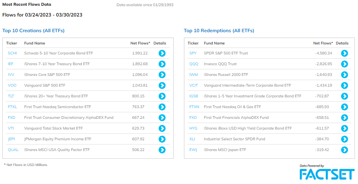
Task: Click iShares MSCI Japan ETF name
Action: (x=225, y=149)
